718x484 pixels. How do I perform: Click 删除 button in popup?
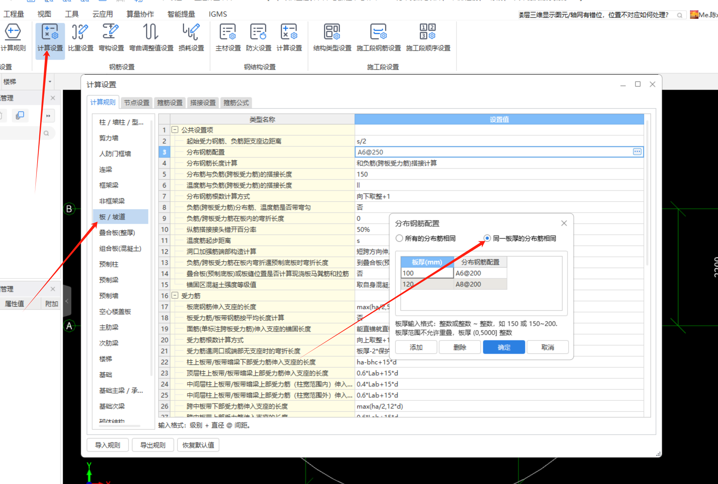(460, 347)
